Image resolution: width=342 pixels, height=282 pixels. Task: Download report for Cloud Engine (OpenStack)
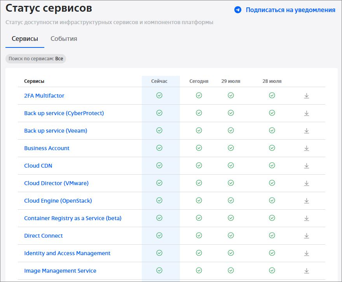tap(307, 201)
